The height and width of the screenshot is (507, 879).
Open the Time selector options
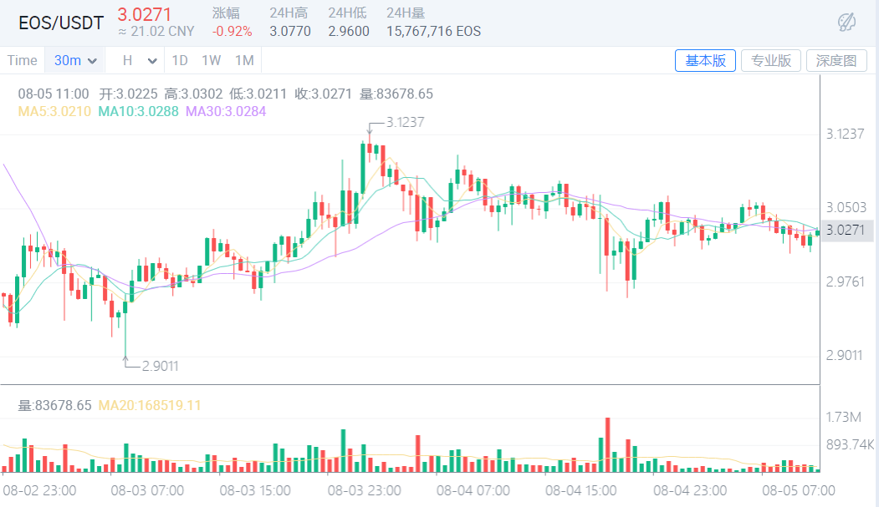pos(23,59)
